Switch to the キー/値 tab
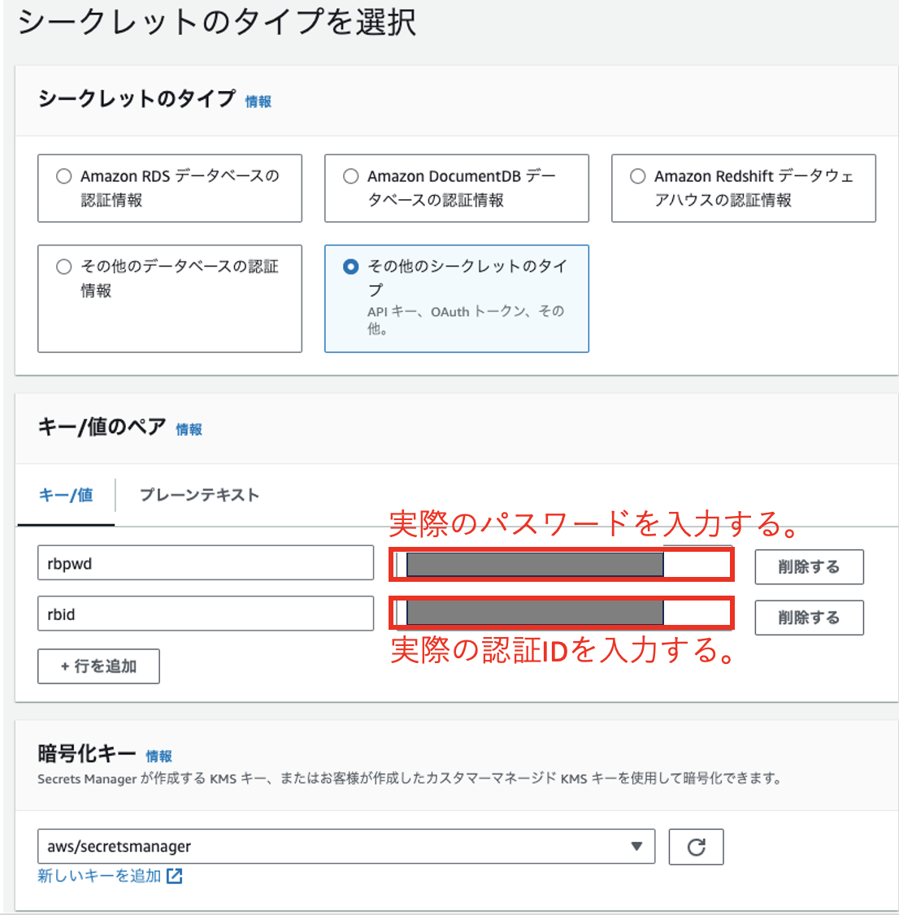This screenshot has height=915, width=899. tap(66, 495)
